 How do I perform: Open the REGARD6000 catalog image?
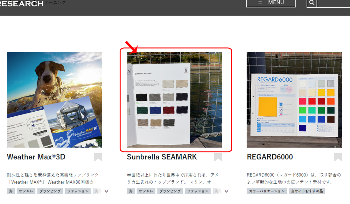294,100
